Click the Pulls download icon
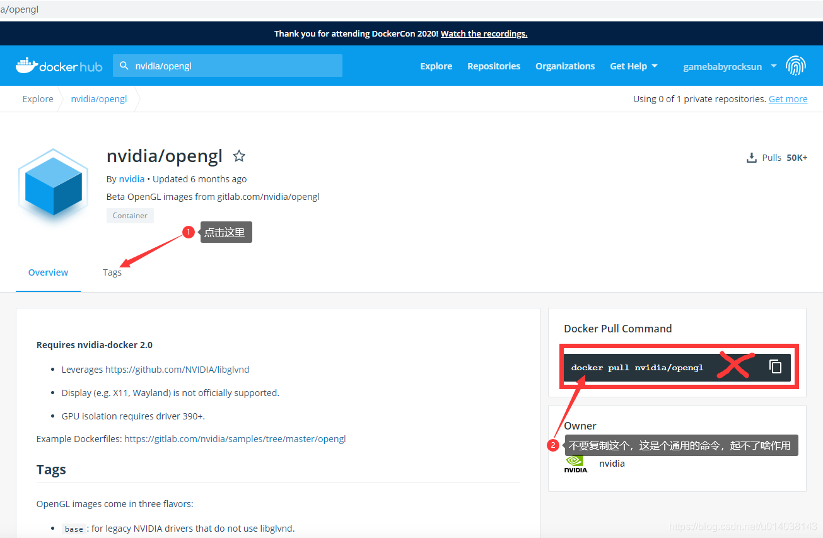 pos(751,158)
